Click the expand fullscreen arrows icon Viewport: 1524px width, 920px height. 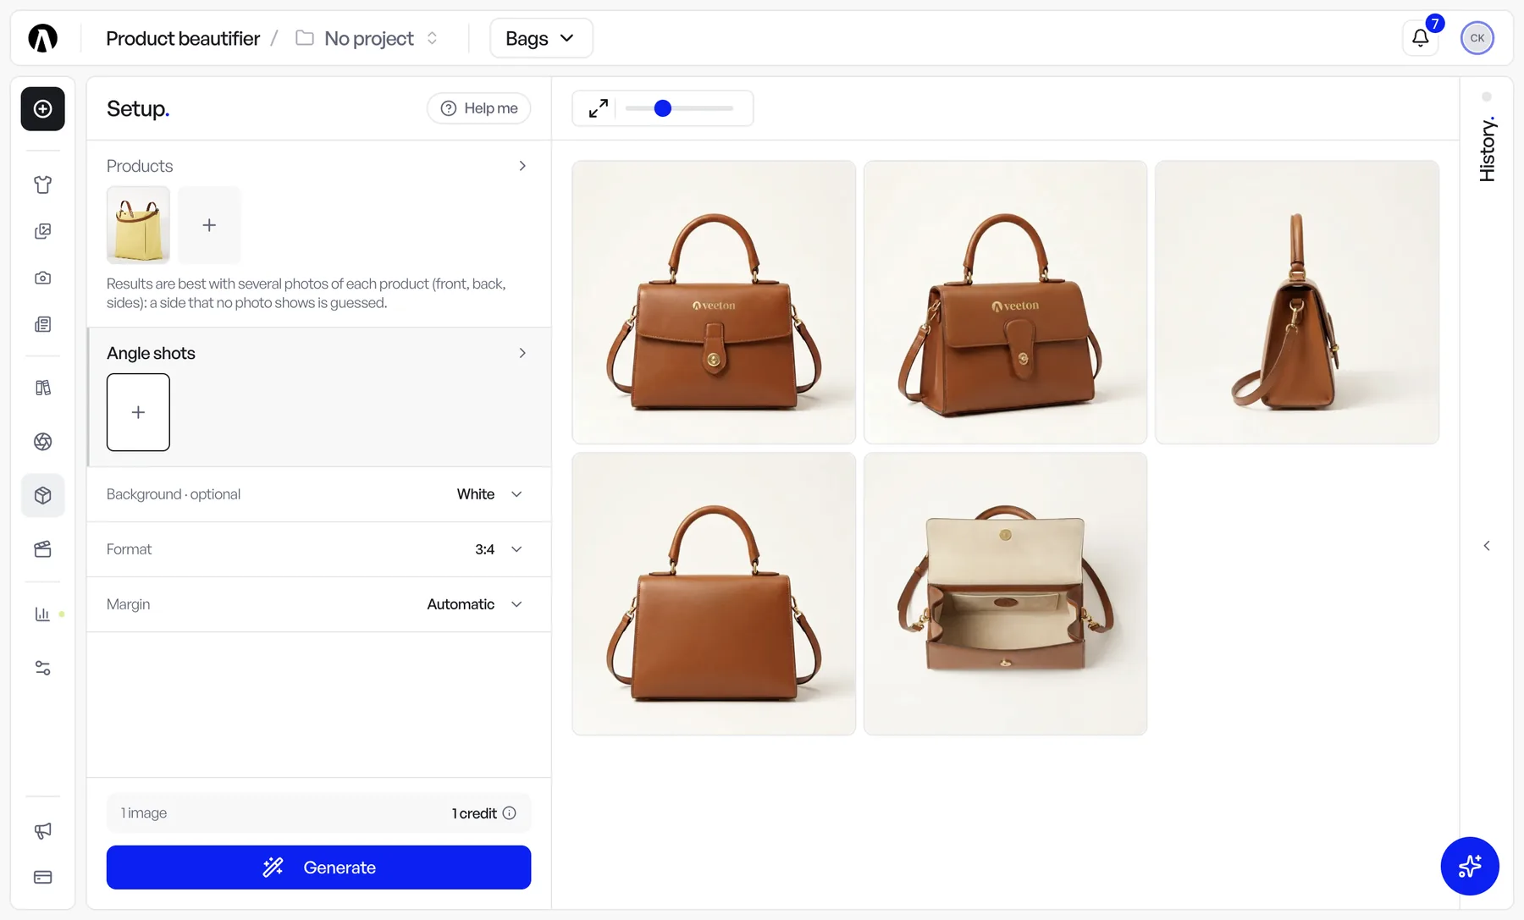pos(598,108)
